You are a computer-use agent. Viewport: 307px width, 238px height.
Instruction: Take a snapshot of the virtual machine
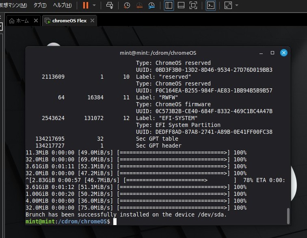click(x=127, y=5)
